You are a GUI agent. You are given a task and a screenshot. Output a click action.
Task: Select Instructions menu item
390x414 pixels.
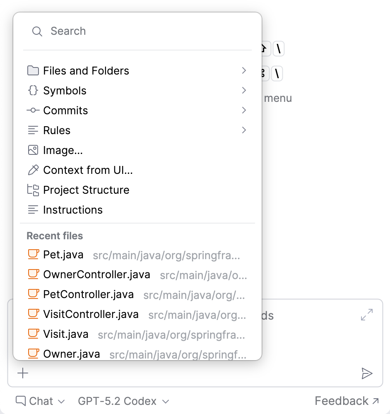click(137, 210)
